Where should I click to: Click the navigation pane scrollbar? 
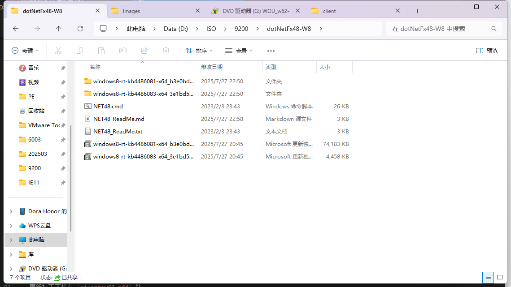pyautogui.click(x=71, y=178)
